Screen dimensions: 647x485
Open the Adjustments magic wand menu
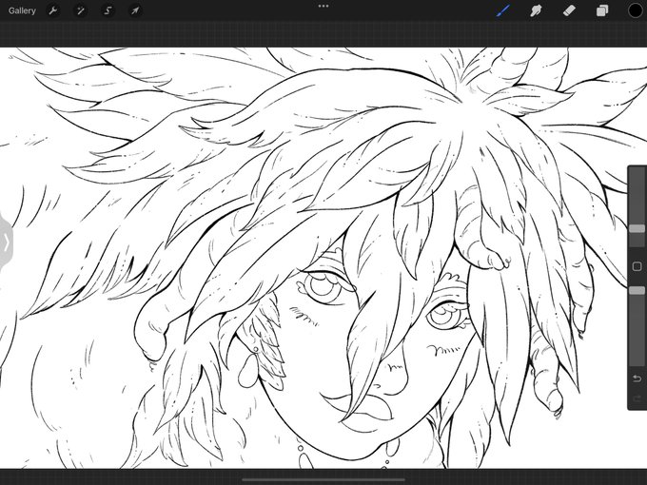[x=80, y=10]
